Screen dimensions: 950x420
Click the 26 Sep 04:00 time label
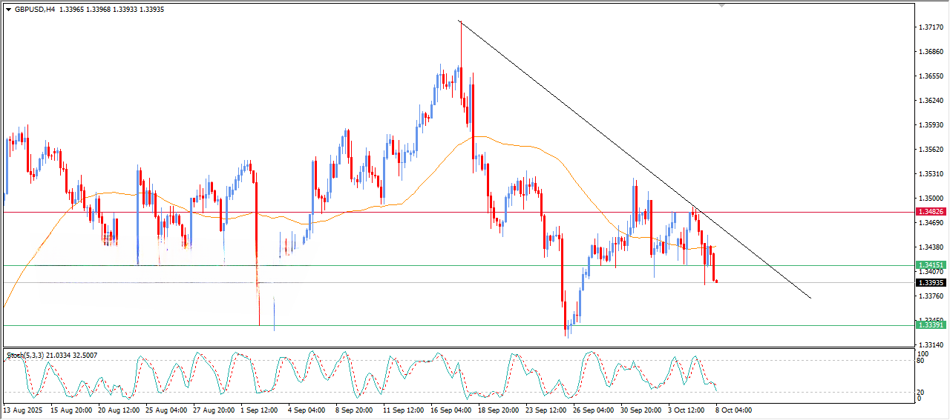pyautogui.click(x=592, y=410)
